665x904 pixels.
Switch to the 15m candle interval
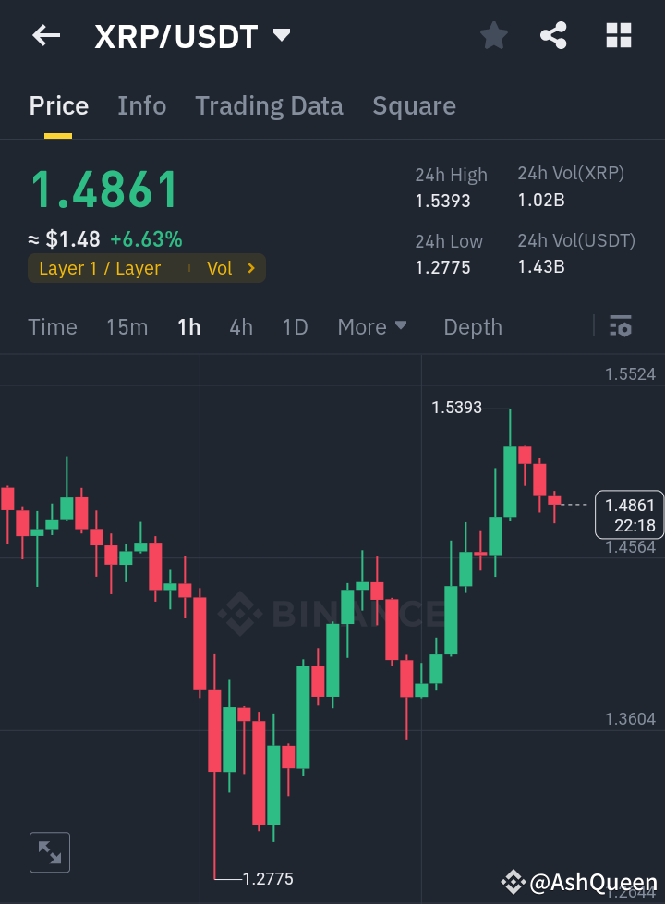tap(127, 326)
